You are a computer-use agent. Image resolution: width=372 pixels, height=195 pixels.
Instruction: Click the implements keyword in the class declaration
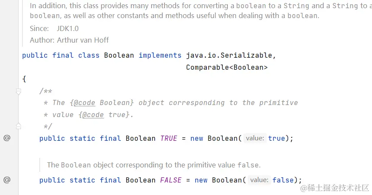coord(160,56)
